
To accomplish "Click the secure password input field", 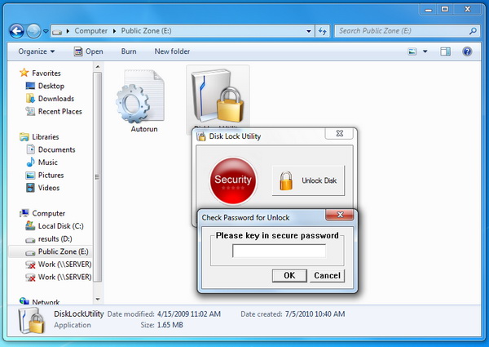I will click(x=279, y=251).
